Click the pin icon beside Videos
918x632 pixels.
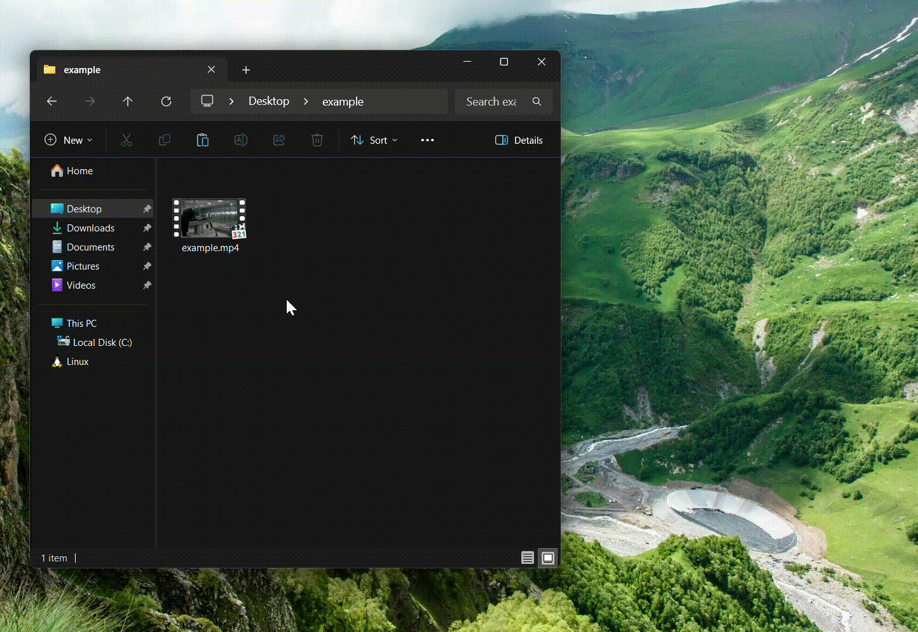tap(147, 285)
